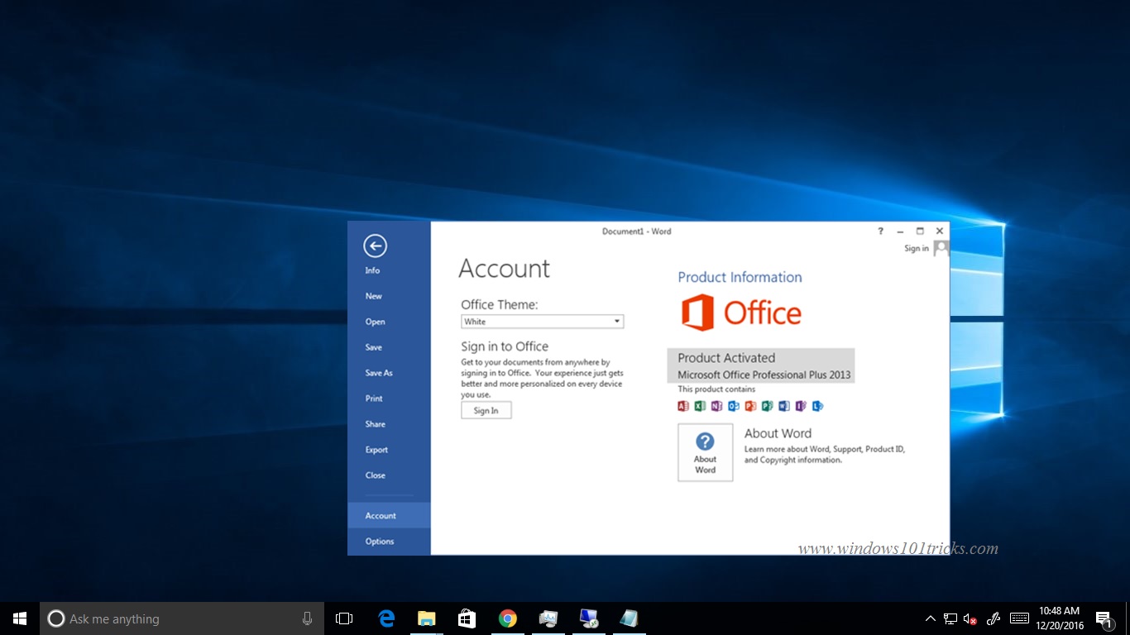Click the Word icon under product contents
This screenshot has width=1130, height=635.
tap(783, 406)
